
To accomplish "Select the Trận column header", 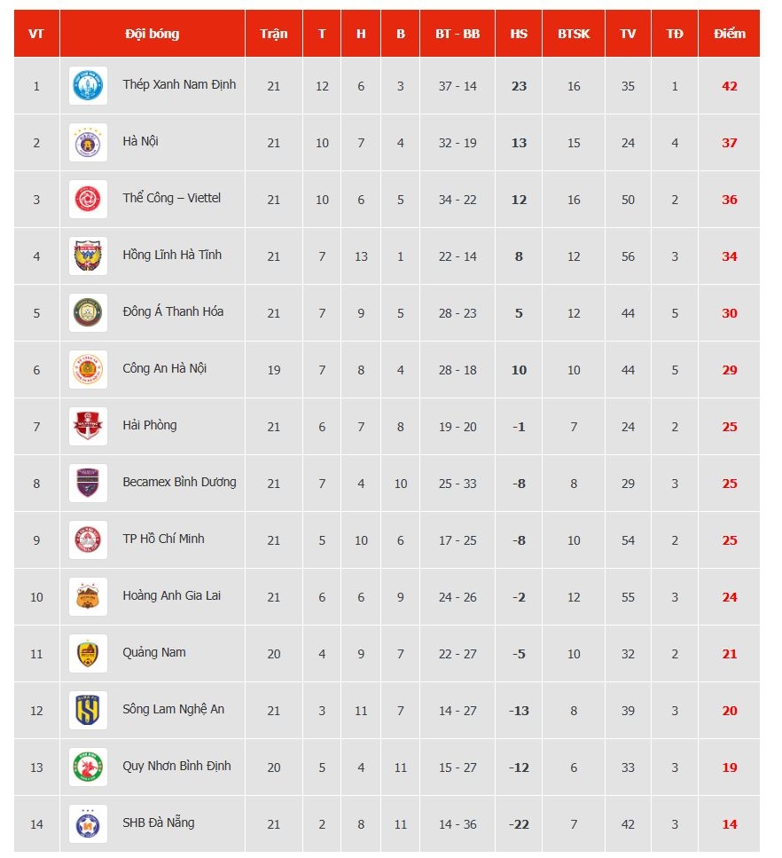I will [x=273, y=34].
